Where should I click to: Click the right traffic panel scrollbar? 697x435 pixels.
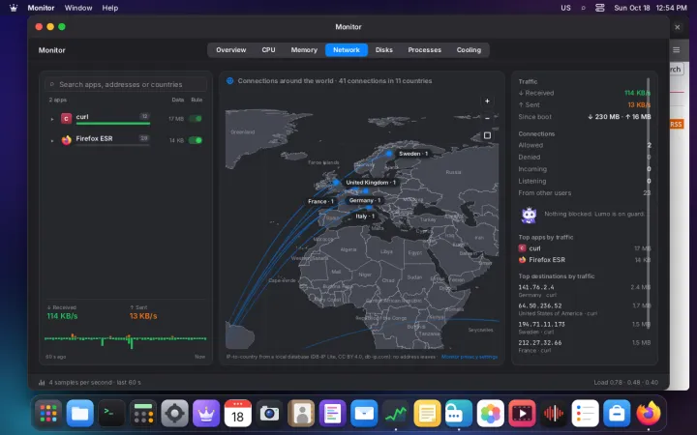648,204
